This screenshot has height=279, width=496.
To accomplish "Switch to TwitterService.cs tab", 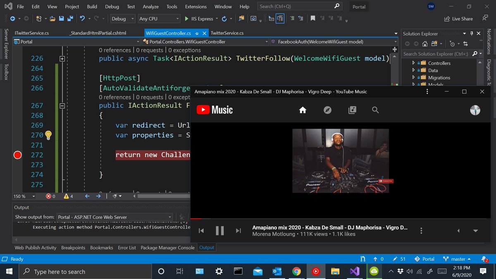I will click(x=227, y=33).
